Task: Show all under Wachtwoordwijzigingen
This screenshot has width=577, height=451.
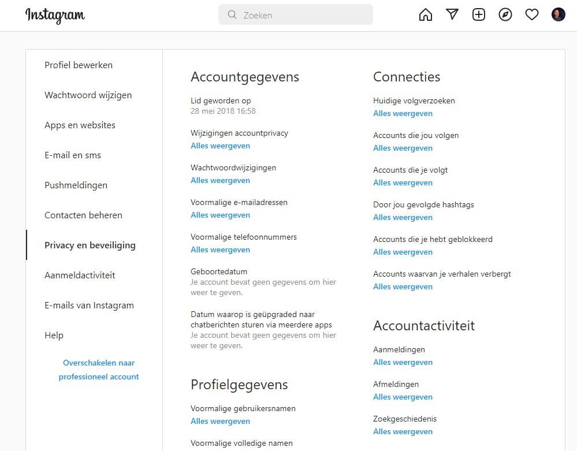Action: tap(221, 181)
